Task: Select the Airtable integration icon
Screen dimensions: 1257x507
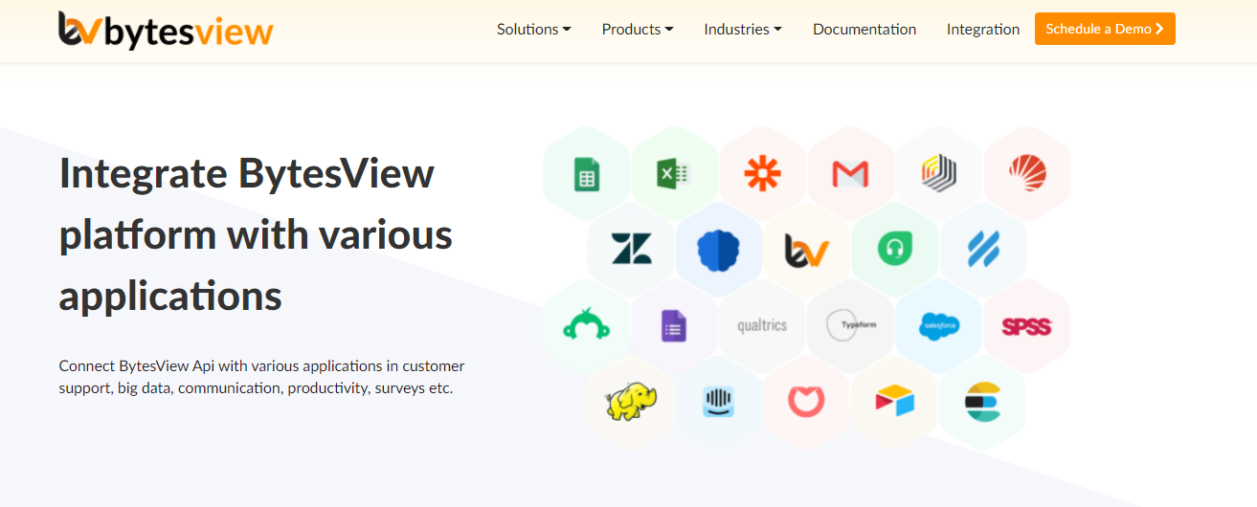Action: point(895,402)
